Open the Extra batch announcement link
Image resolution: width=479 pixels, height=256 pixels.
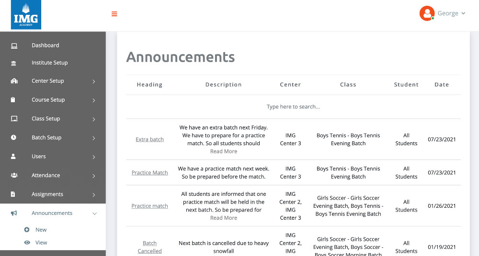(149, 139)
